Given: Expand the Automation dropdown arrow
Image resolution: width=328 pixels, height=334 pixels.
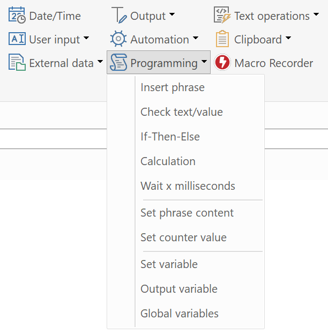Looking at the screenshot, I should [195, 38].
